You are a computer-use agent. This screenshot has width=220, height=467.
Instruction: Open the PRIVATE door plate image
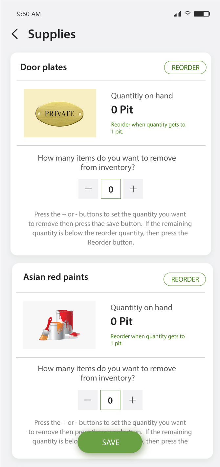coord(60,113)
